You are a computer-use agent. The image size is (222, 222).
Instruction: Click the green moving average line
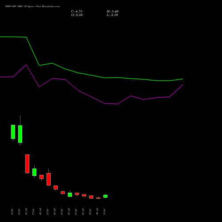click(x=92, y=75)
